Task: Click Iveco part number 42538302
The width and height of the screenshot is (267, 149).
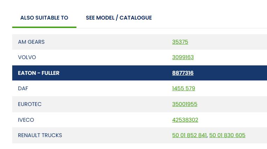Action: click(185, 120)
